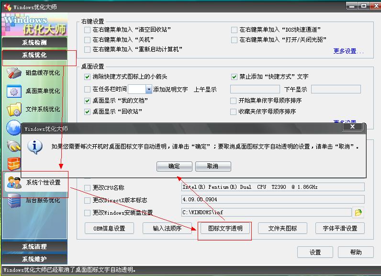
Task: Enable 在右键菜单加入“关机” checkbox
Action: point(87,40)
